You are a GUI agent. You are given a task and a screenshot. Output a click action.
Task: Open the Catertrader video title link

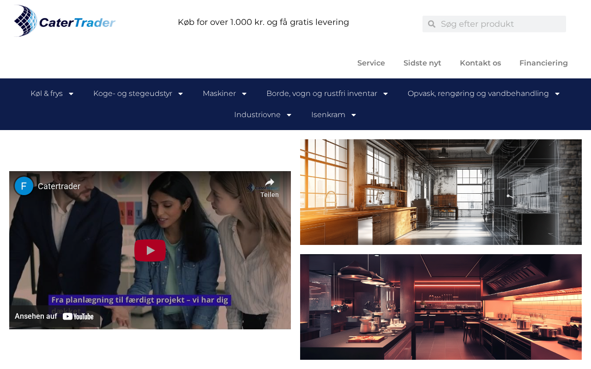tap(59, 186)
